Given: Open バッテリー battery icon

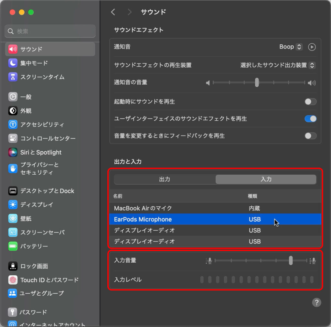Looking at the screenshot, I should [13, 246].
